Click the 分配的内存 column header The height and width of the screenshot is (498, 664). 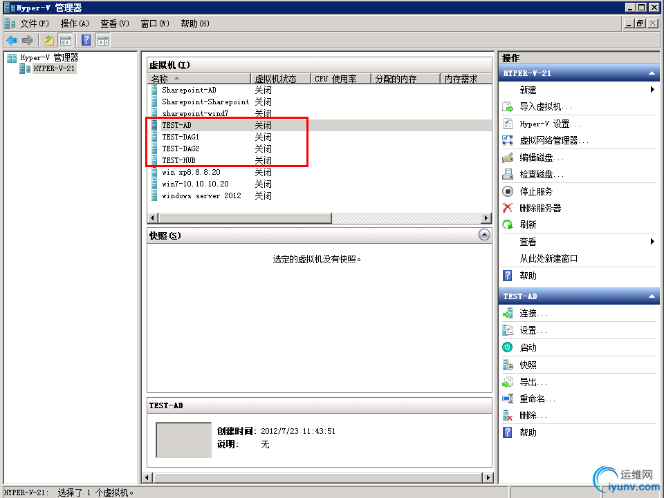[406, 79]
